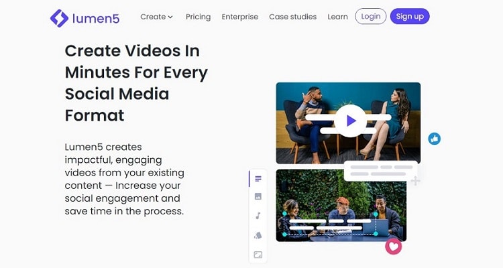Select the style swatches icon in sidebar
This screenshot has height=268, width=503.
click(258, 235)
